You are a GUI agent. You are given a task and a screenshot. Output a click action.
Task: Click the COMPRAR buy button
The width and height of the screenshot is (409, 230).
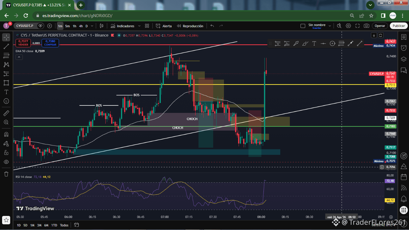point(50,43)
